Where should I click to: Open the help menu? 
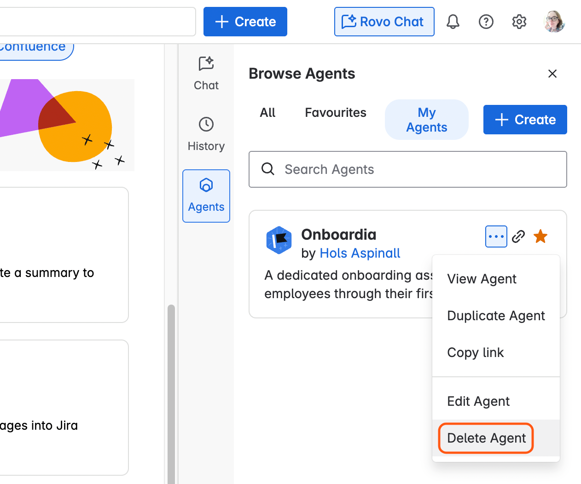point(486,22)
